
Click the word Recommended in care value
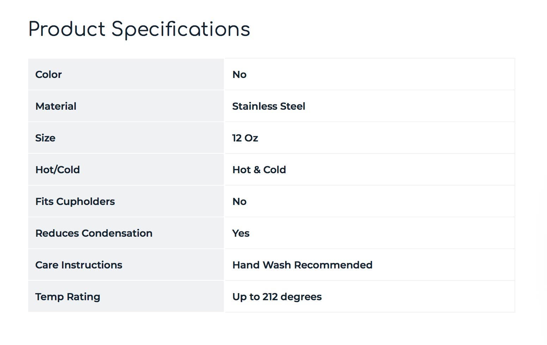(x=333, y=265)
